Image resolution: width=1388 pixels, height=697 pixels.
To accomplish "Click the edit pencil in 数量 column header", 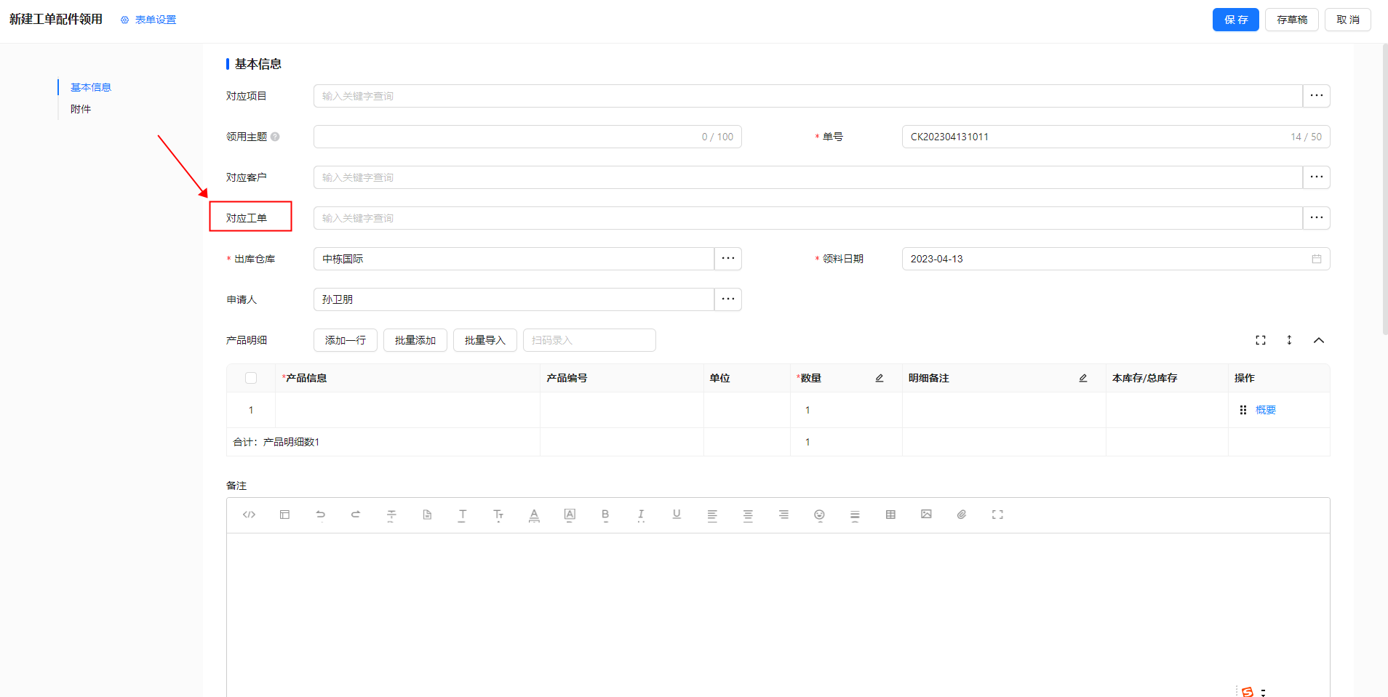I will [880, 378].
